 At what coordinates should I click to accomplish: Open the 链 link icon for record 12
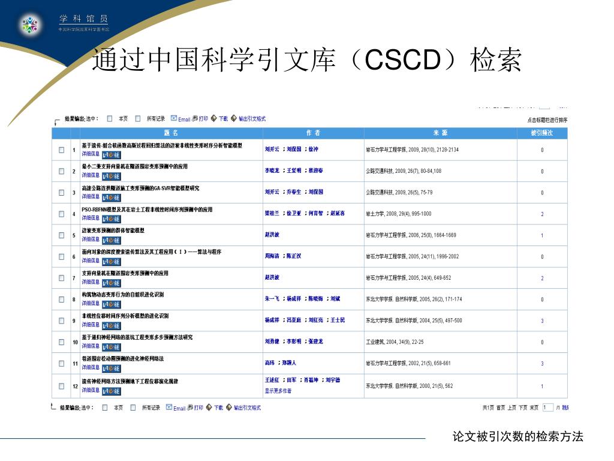coord(111,391)
